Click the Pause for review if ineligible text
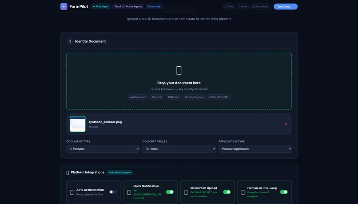This screenshot has width=358, height=204. tap(258, 194)
